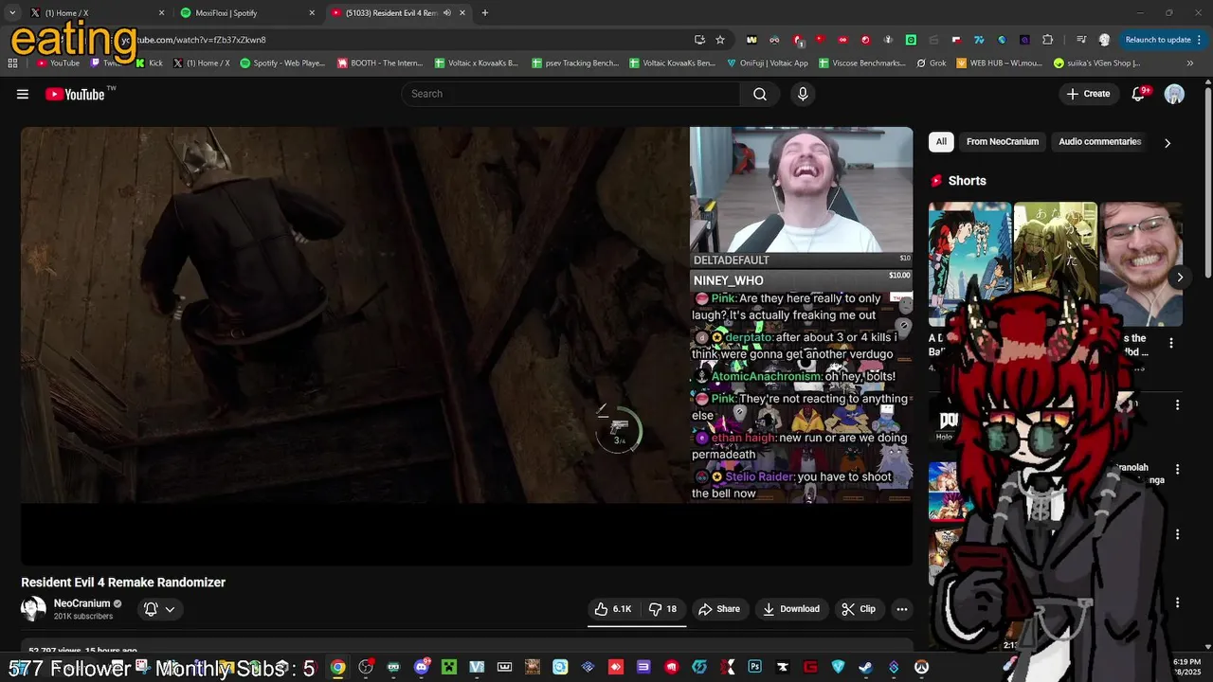Open media control icon in Chrome toolbar
Image resolution: width=1213 pixels, height=682 pixels.
(x=1081, y=40)
